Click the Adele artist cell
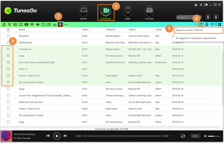The image size is (224, 143). pos(109,102)
